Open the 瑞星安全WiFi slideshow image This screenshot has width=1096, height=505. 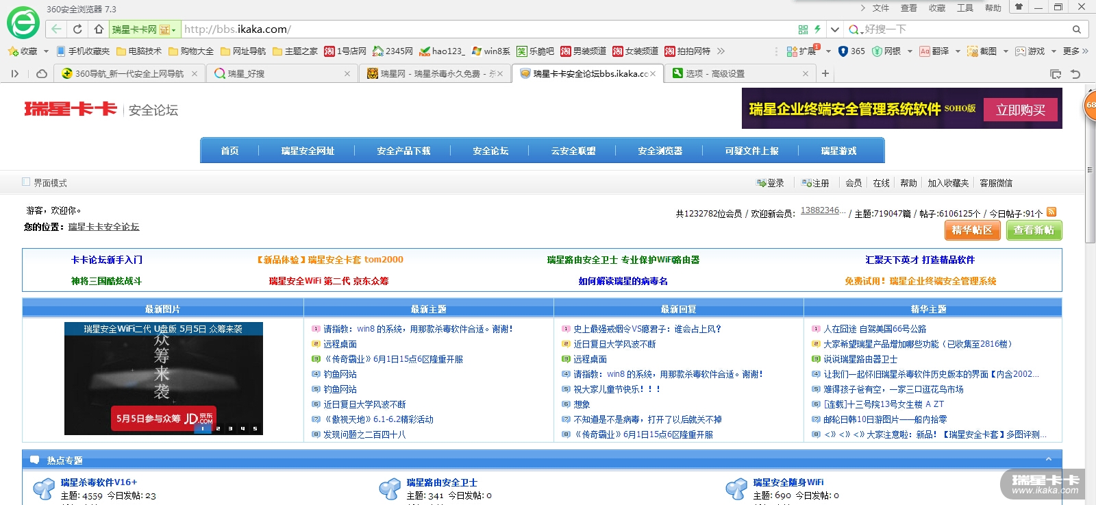click(164, 378)
